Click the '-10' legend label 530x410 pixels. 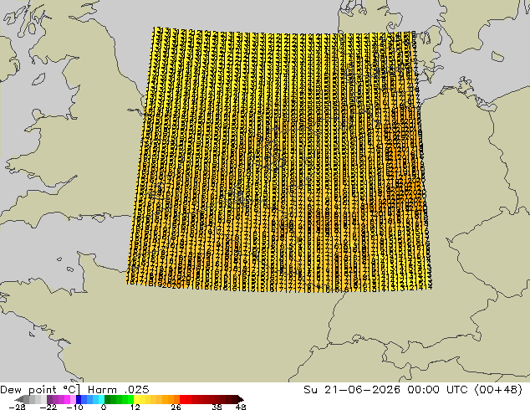[x=74, y=407]
